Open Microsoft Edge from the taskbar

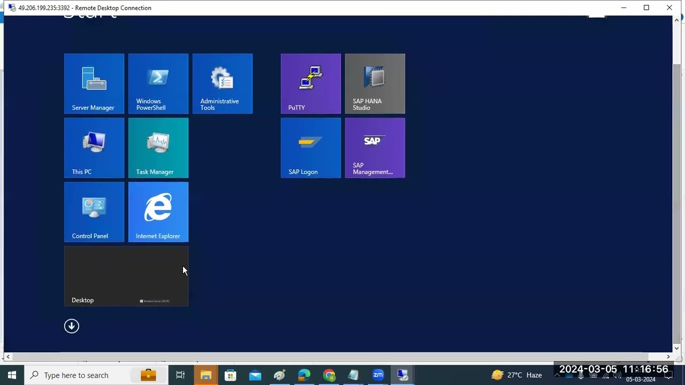305,375
